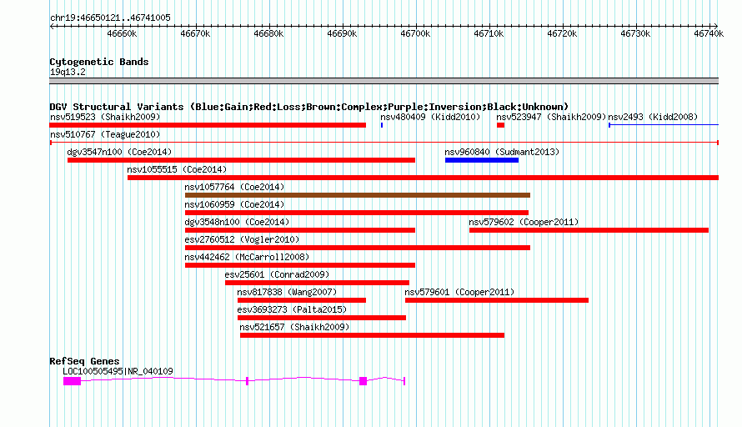Select the thin blue nsv2493 gain line

tap(664, 125)
